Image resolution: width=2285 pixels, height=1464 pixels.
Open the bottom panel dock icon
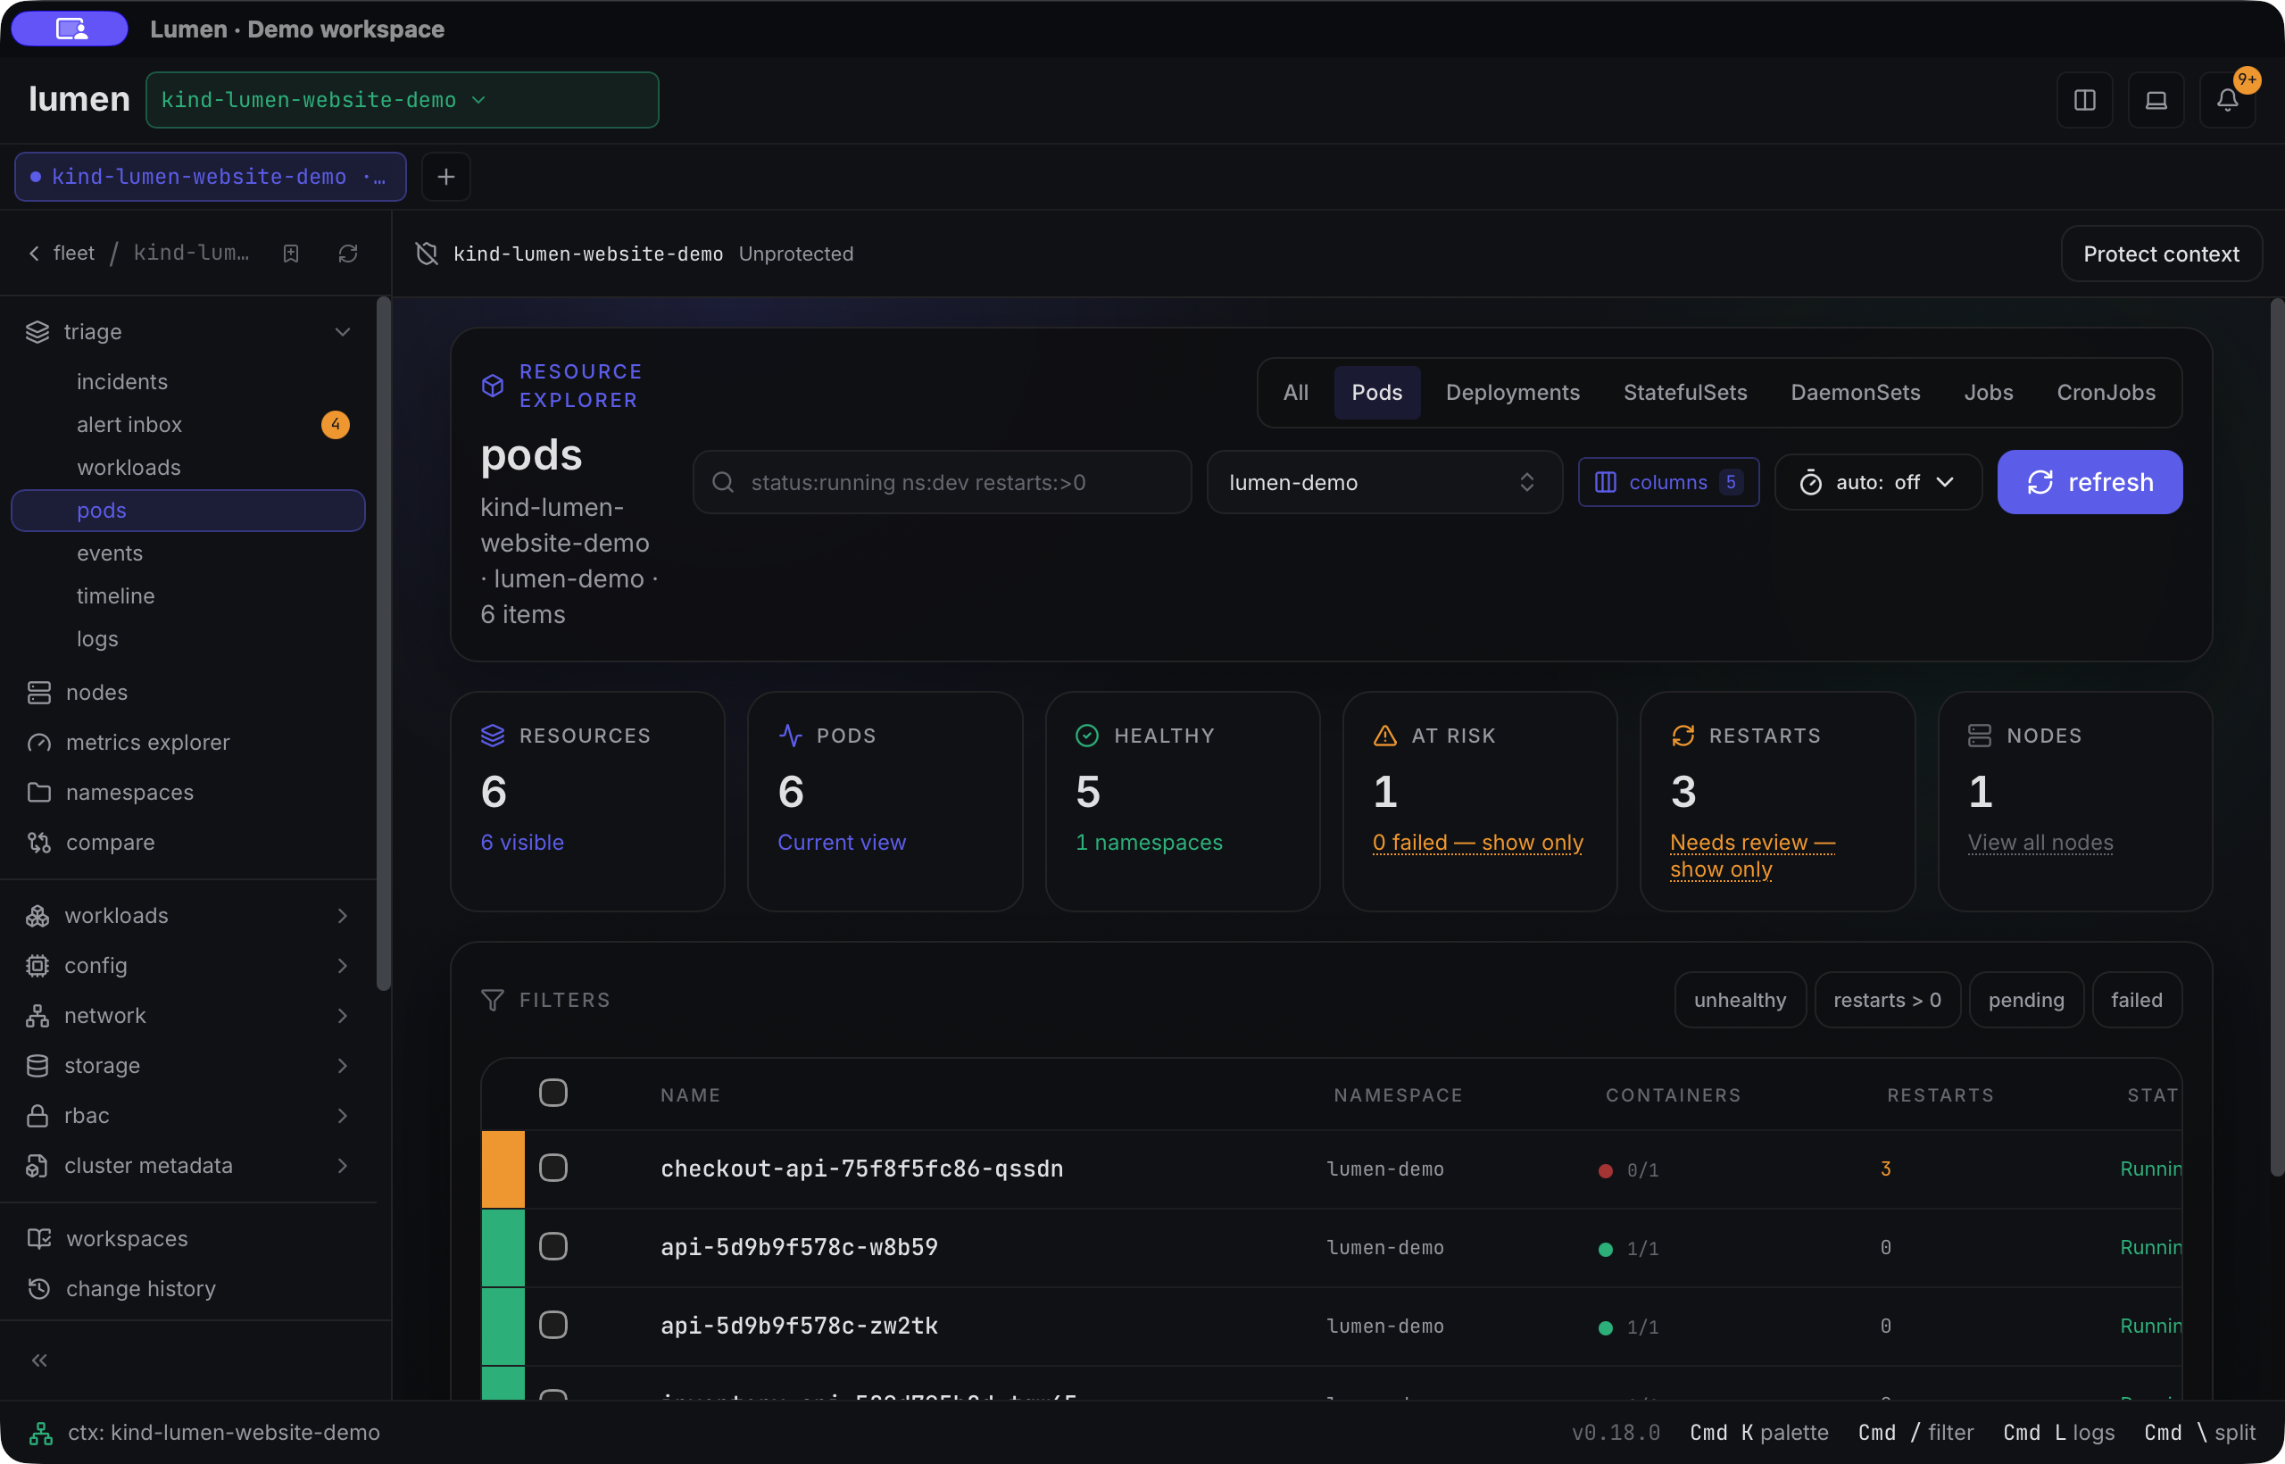click(2156, 100)
